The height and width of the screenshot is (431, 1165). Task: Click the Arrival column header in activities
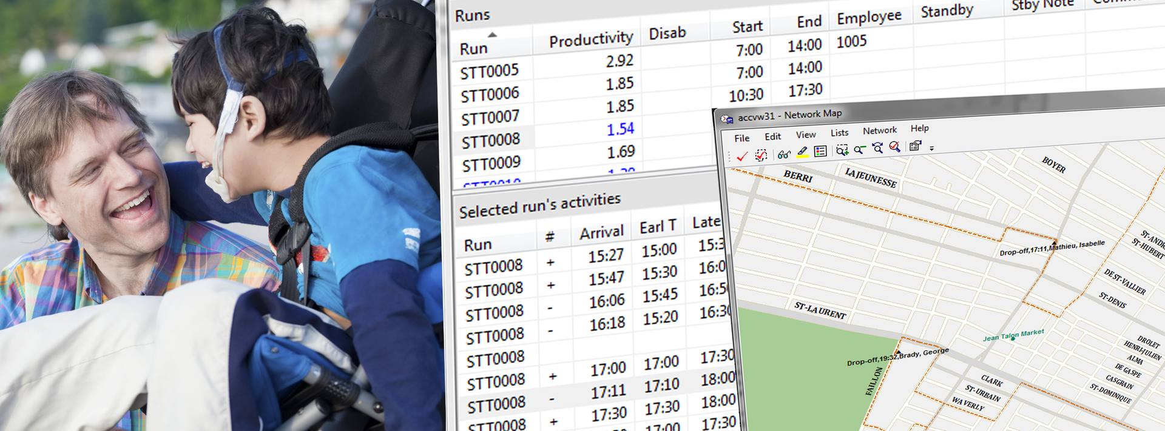(x=601, y=232)
